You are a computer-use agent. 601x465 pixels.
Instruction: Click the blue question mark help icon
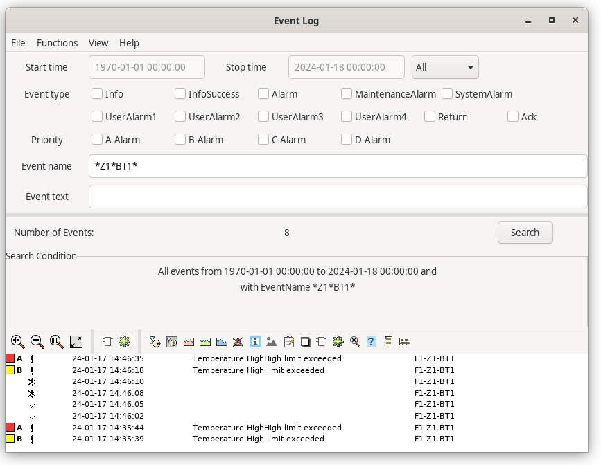point(371,341)
